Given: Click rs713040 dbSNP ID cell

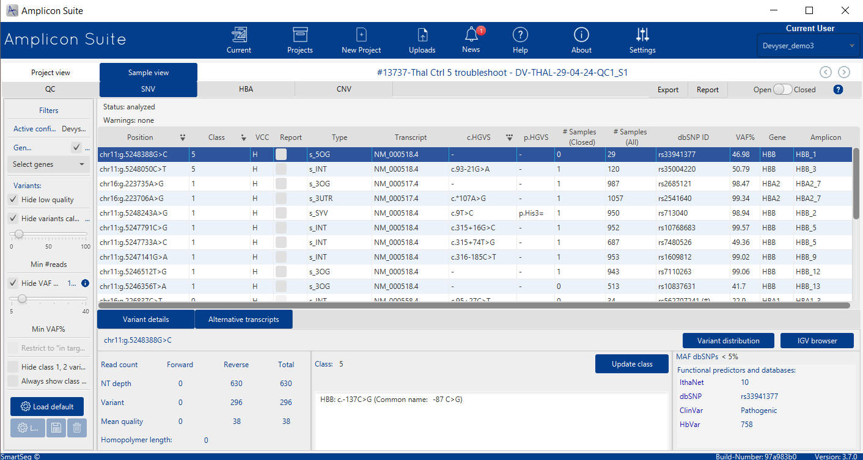Looking at the screenshot, I should [692, 213].
